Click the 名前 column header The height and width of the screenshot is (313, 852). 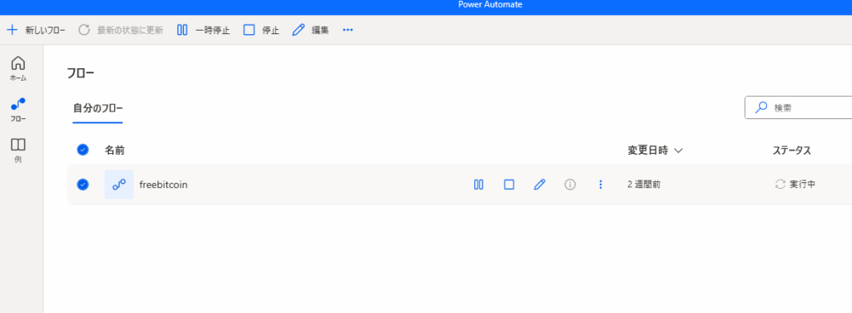[x=115, y=151]
